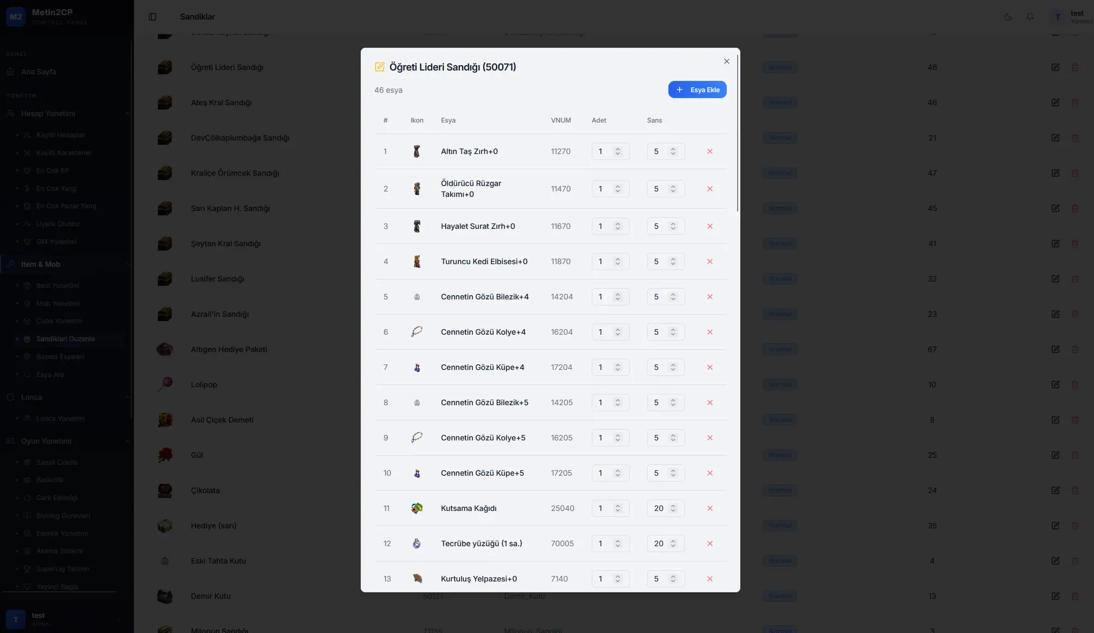
Task: Remove Altın Taş Zırh+0 from the chest
Action: pyautogui.click(x=709, y=151)
